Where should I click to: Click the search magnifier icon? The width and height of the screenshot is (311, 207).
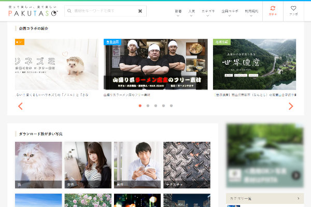pyautogui.click(x=69, y=11)
